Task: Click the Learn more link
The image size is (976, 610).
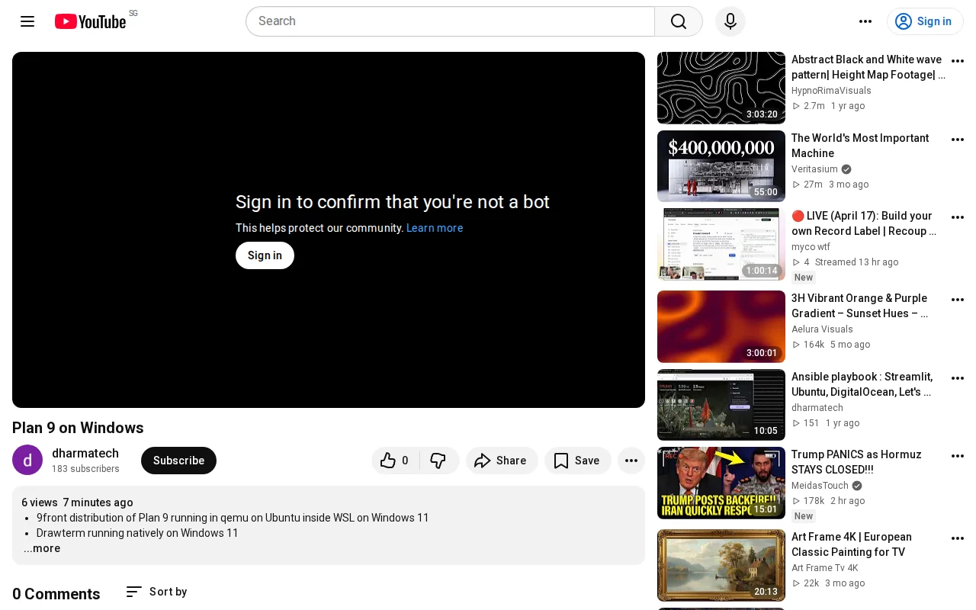Action: 435,228
